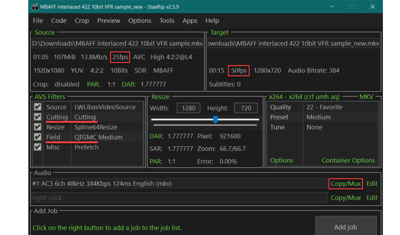Disable the Resize filter checkbox
Screen dimensions: 400x235
(37, 127)
